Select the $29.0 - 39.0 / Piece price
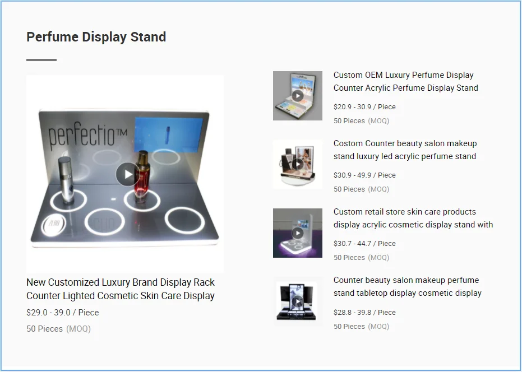 pyautogui.click(x=63, y=313)
